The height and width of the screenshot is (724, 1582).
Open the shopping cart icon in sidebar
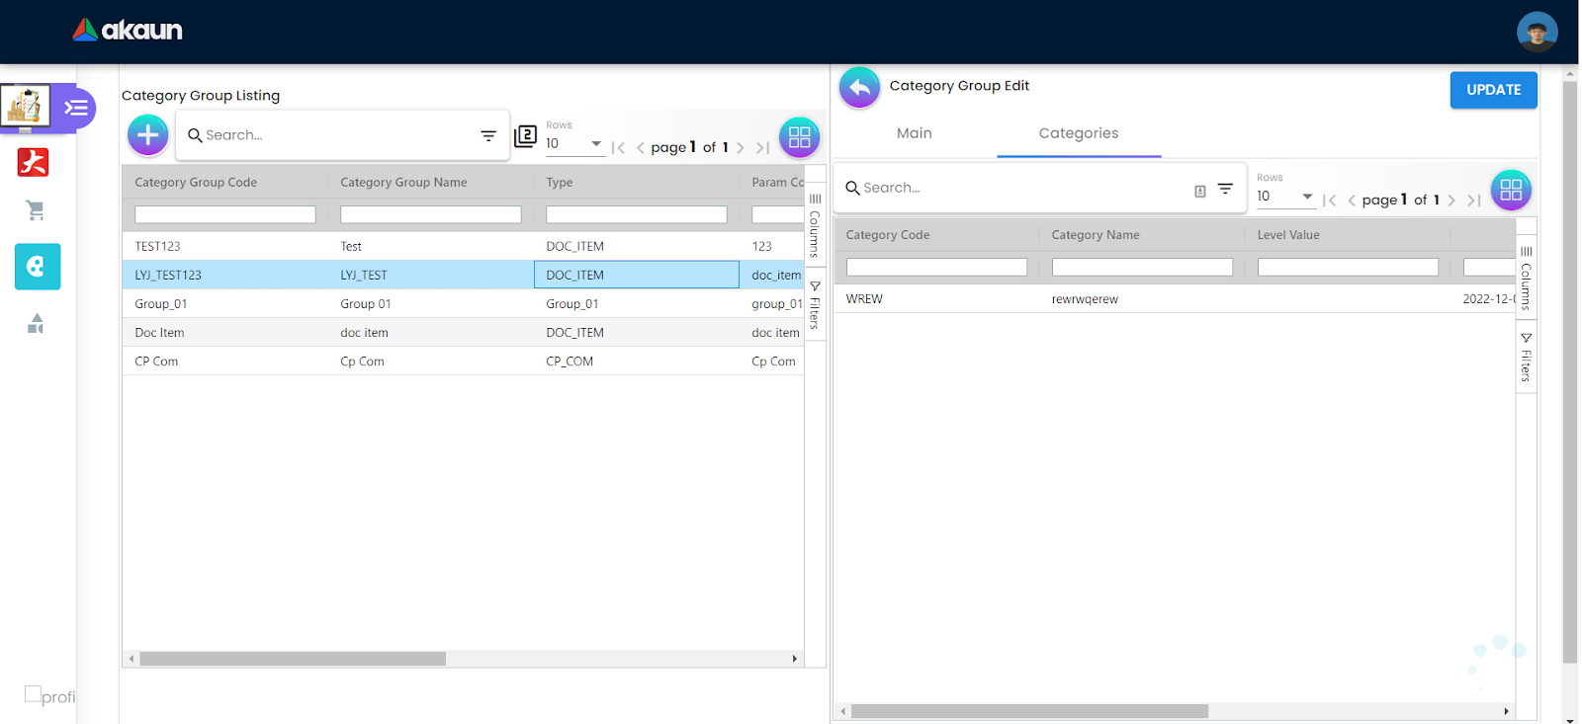pos(36,210)
